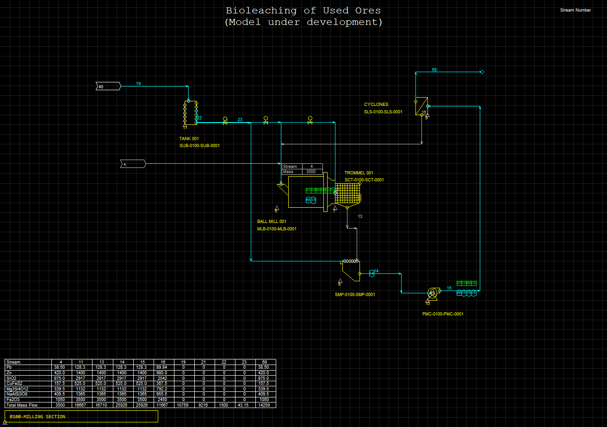This screenshot has width=607, height=427.
Task: Click the BALL MILL 001 label
Action: coord(272,222)
